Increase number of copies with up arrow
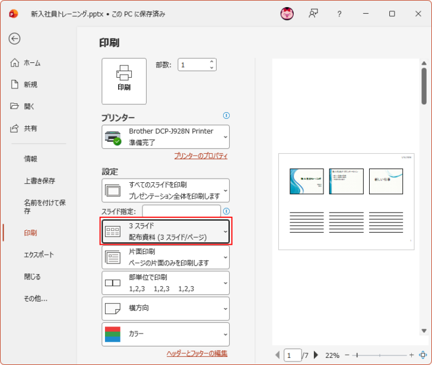Screen dimensions: 432x365 coord(212,62)
